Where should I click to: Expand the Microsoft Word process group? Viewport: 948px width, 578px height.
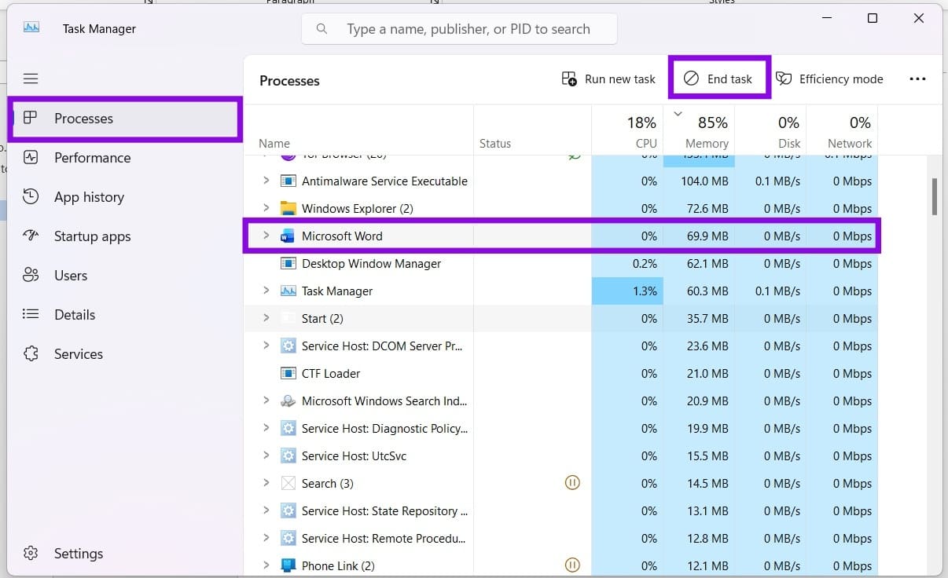click(x=266, y=236)
